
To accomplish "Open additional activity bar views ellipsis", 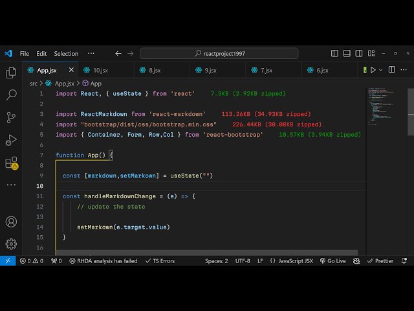I will point(11,185).
